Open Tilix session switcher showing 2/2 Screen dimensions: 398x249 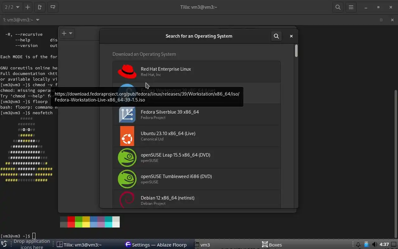tap(12, 7)
